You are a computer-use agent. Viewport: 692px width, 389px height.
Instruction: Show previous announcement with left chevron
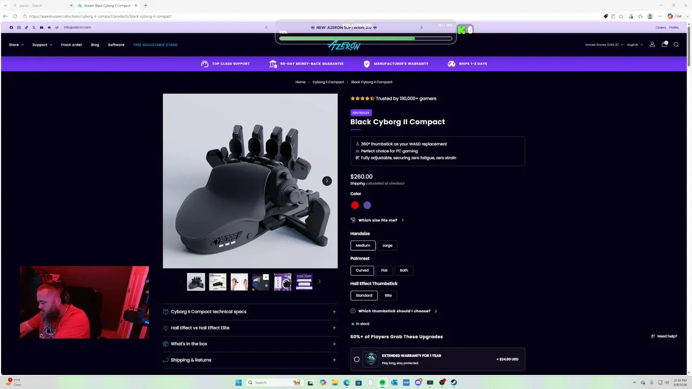(x=266, y=28)
